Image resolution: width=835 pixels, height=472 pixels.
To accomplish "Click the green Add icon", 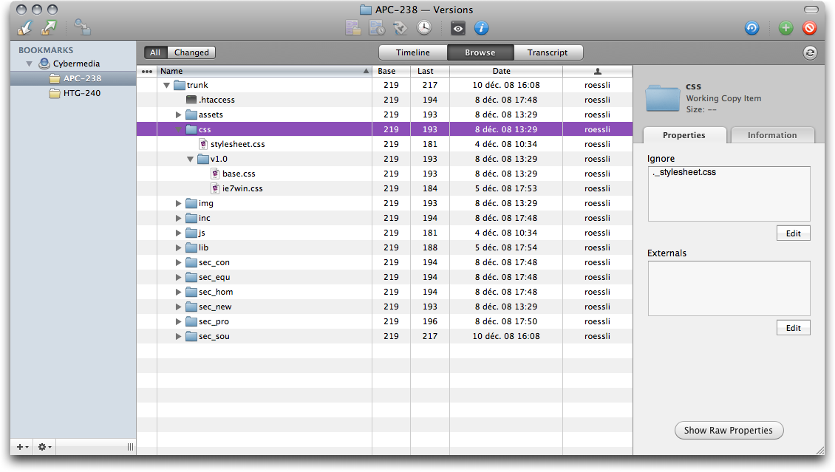I will [786, 27].
